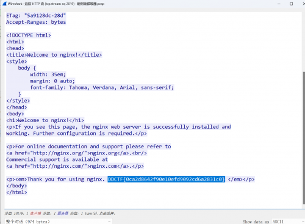This screenshot has height=224, width=305.
Task: Click the title Welcome to nginx! line
Action: tap(54, 55)
